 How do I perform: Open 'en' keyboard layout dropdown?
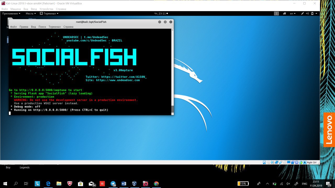tap(293, 13)
